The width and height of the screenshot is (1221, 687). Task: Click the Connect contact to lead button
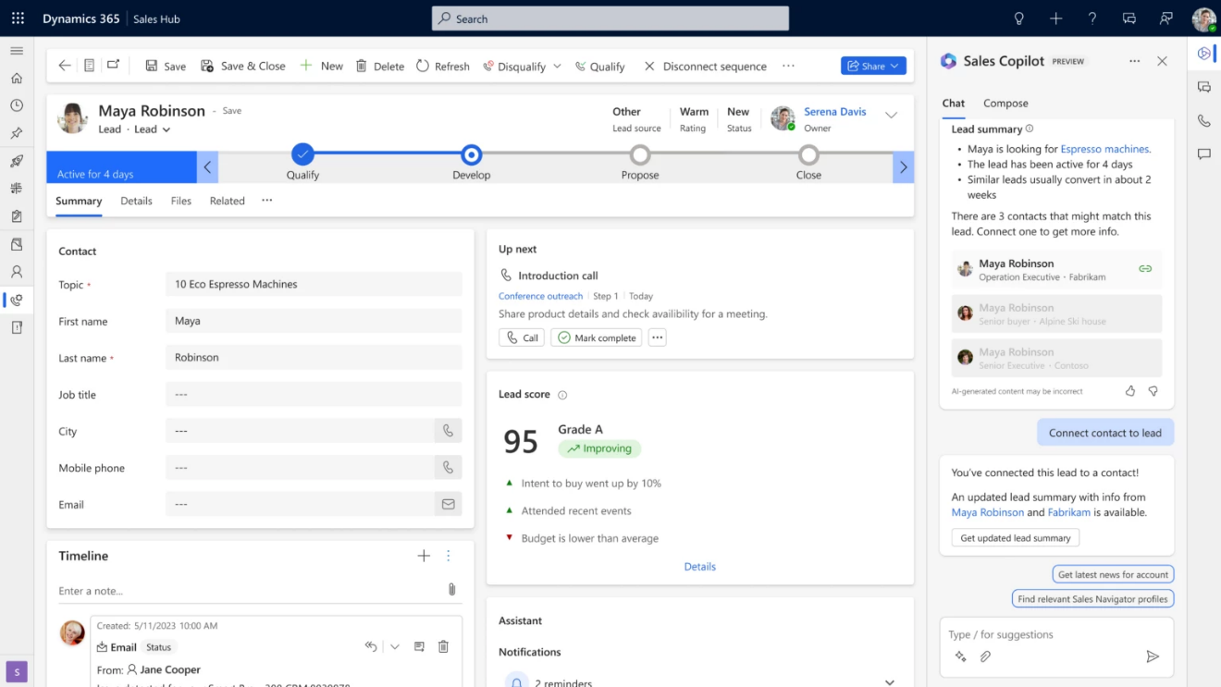click(1104, 432)
